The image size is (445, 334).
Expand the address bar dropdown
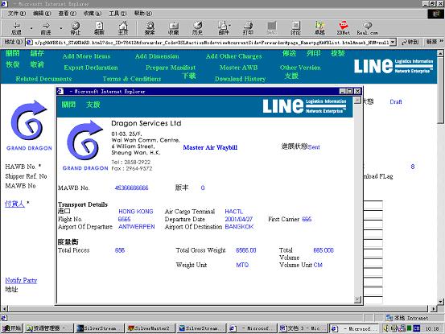[x=393, y=43]
